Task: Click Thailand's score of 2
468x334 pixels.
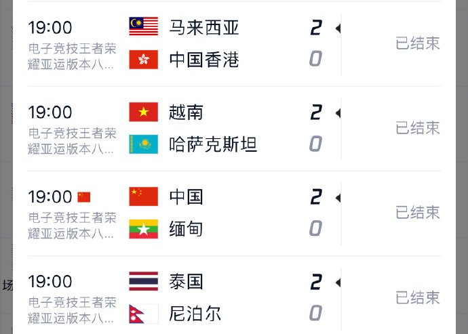Action: tap(315, 282)
